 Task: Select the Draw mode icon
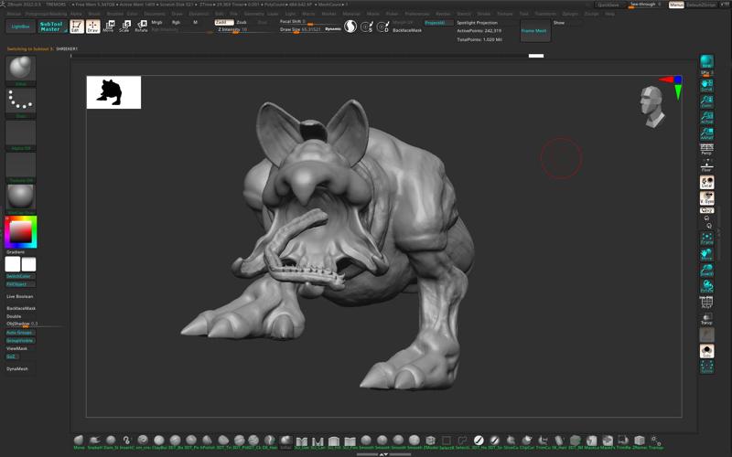(92, 27)
